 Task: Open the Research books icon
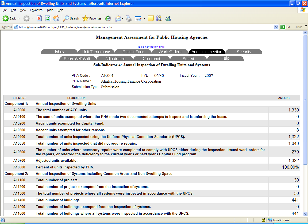[x=159, y=18]
